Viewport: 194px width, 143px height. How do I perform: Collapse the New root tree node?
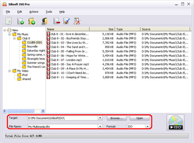5,30
